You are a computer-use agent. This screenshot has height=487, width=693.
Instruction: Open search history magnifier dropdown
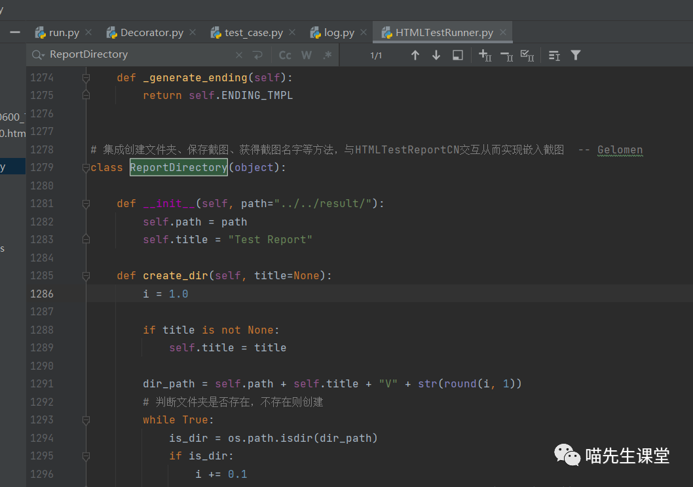coord(38,55)
